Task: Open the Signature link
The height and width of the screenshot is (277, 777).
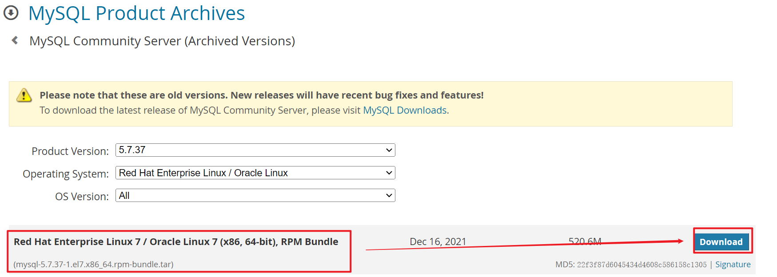Action: pyautogui.click(x=733, y=265)
